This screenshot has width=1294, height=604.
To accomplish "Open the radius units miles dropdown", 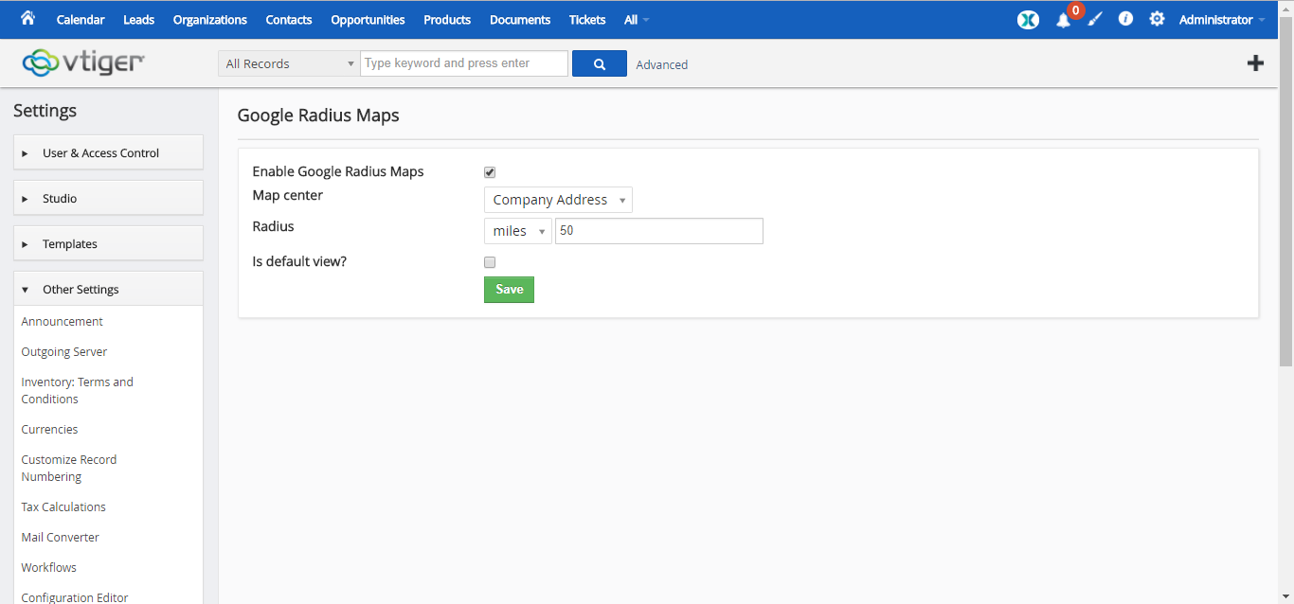I will click(x=517, y=231).
